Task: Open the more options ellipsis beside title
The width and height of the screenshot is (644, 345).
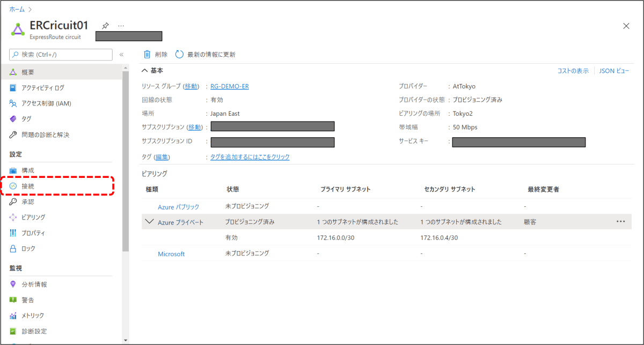Action: [x=121, y=26]
